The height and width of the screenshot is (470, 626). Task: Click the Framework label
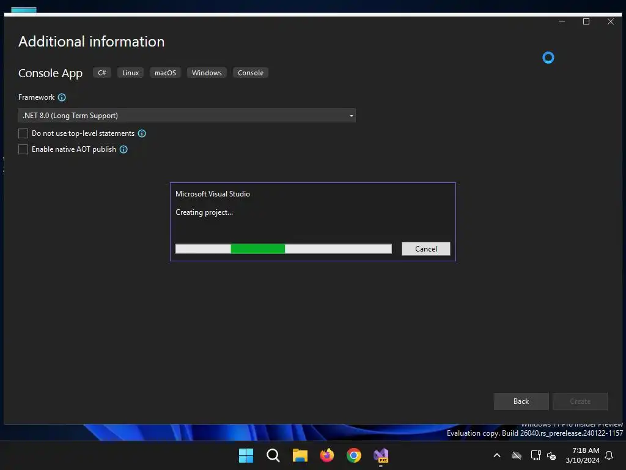(36, 97)
